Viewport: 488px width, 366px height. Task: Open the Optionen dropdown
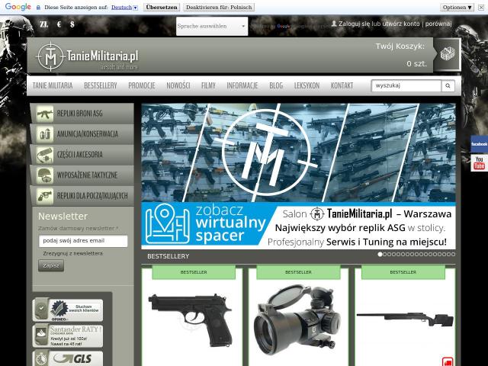pos(457,7)
